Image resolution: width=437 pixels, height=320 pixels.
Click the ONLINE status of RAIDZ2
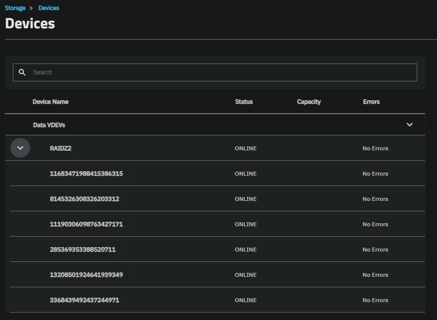(x=246, y=148)
